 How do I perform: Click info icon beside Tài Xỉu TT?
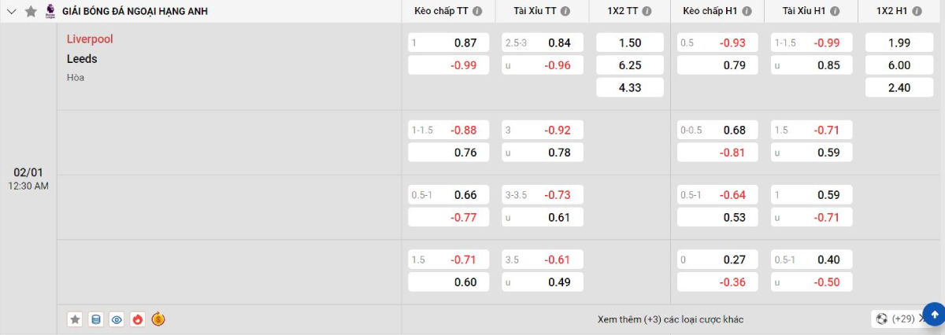point(565,11)
